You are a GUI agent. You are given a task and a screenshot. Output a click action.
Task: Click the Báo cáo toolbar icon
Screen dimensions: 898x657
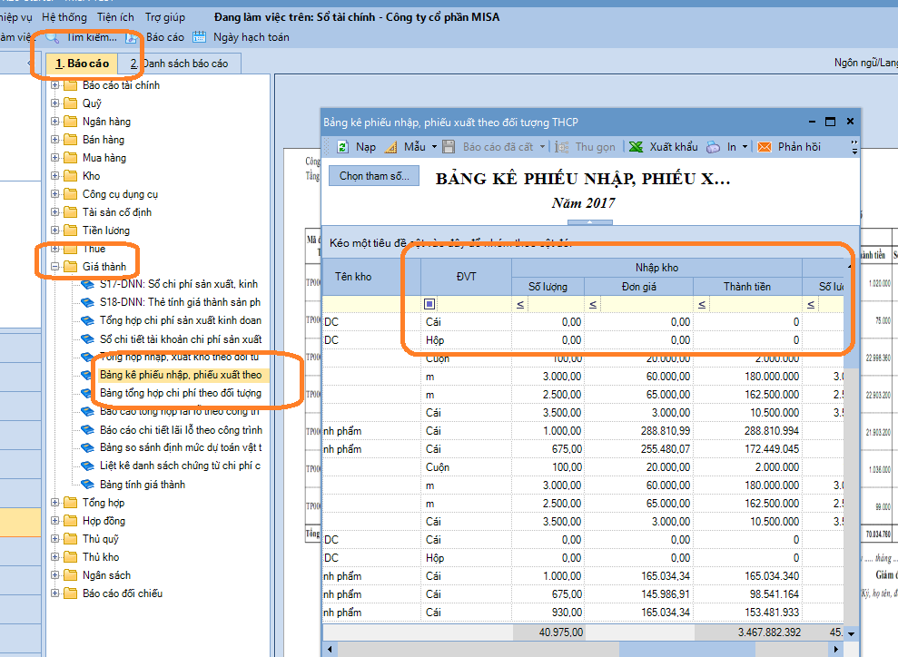coord(132,37)
